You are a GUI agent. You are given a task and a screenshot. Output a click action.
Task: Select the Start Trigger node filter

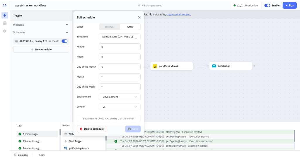click(x=83, y=141)
